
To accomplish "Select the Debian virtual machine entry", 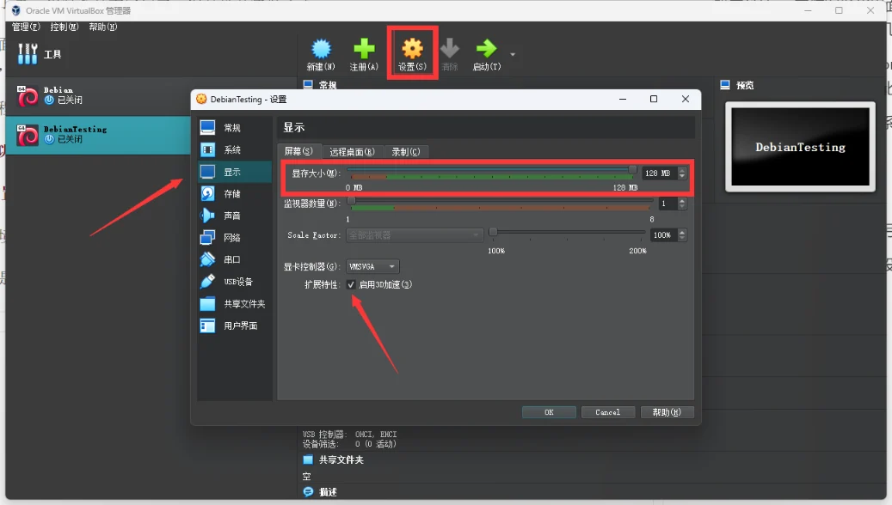I will pyautogui.click(x=98, y=95).
